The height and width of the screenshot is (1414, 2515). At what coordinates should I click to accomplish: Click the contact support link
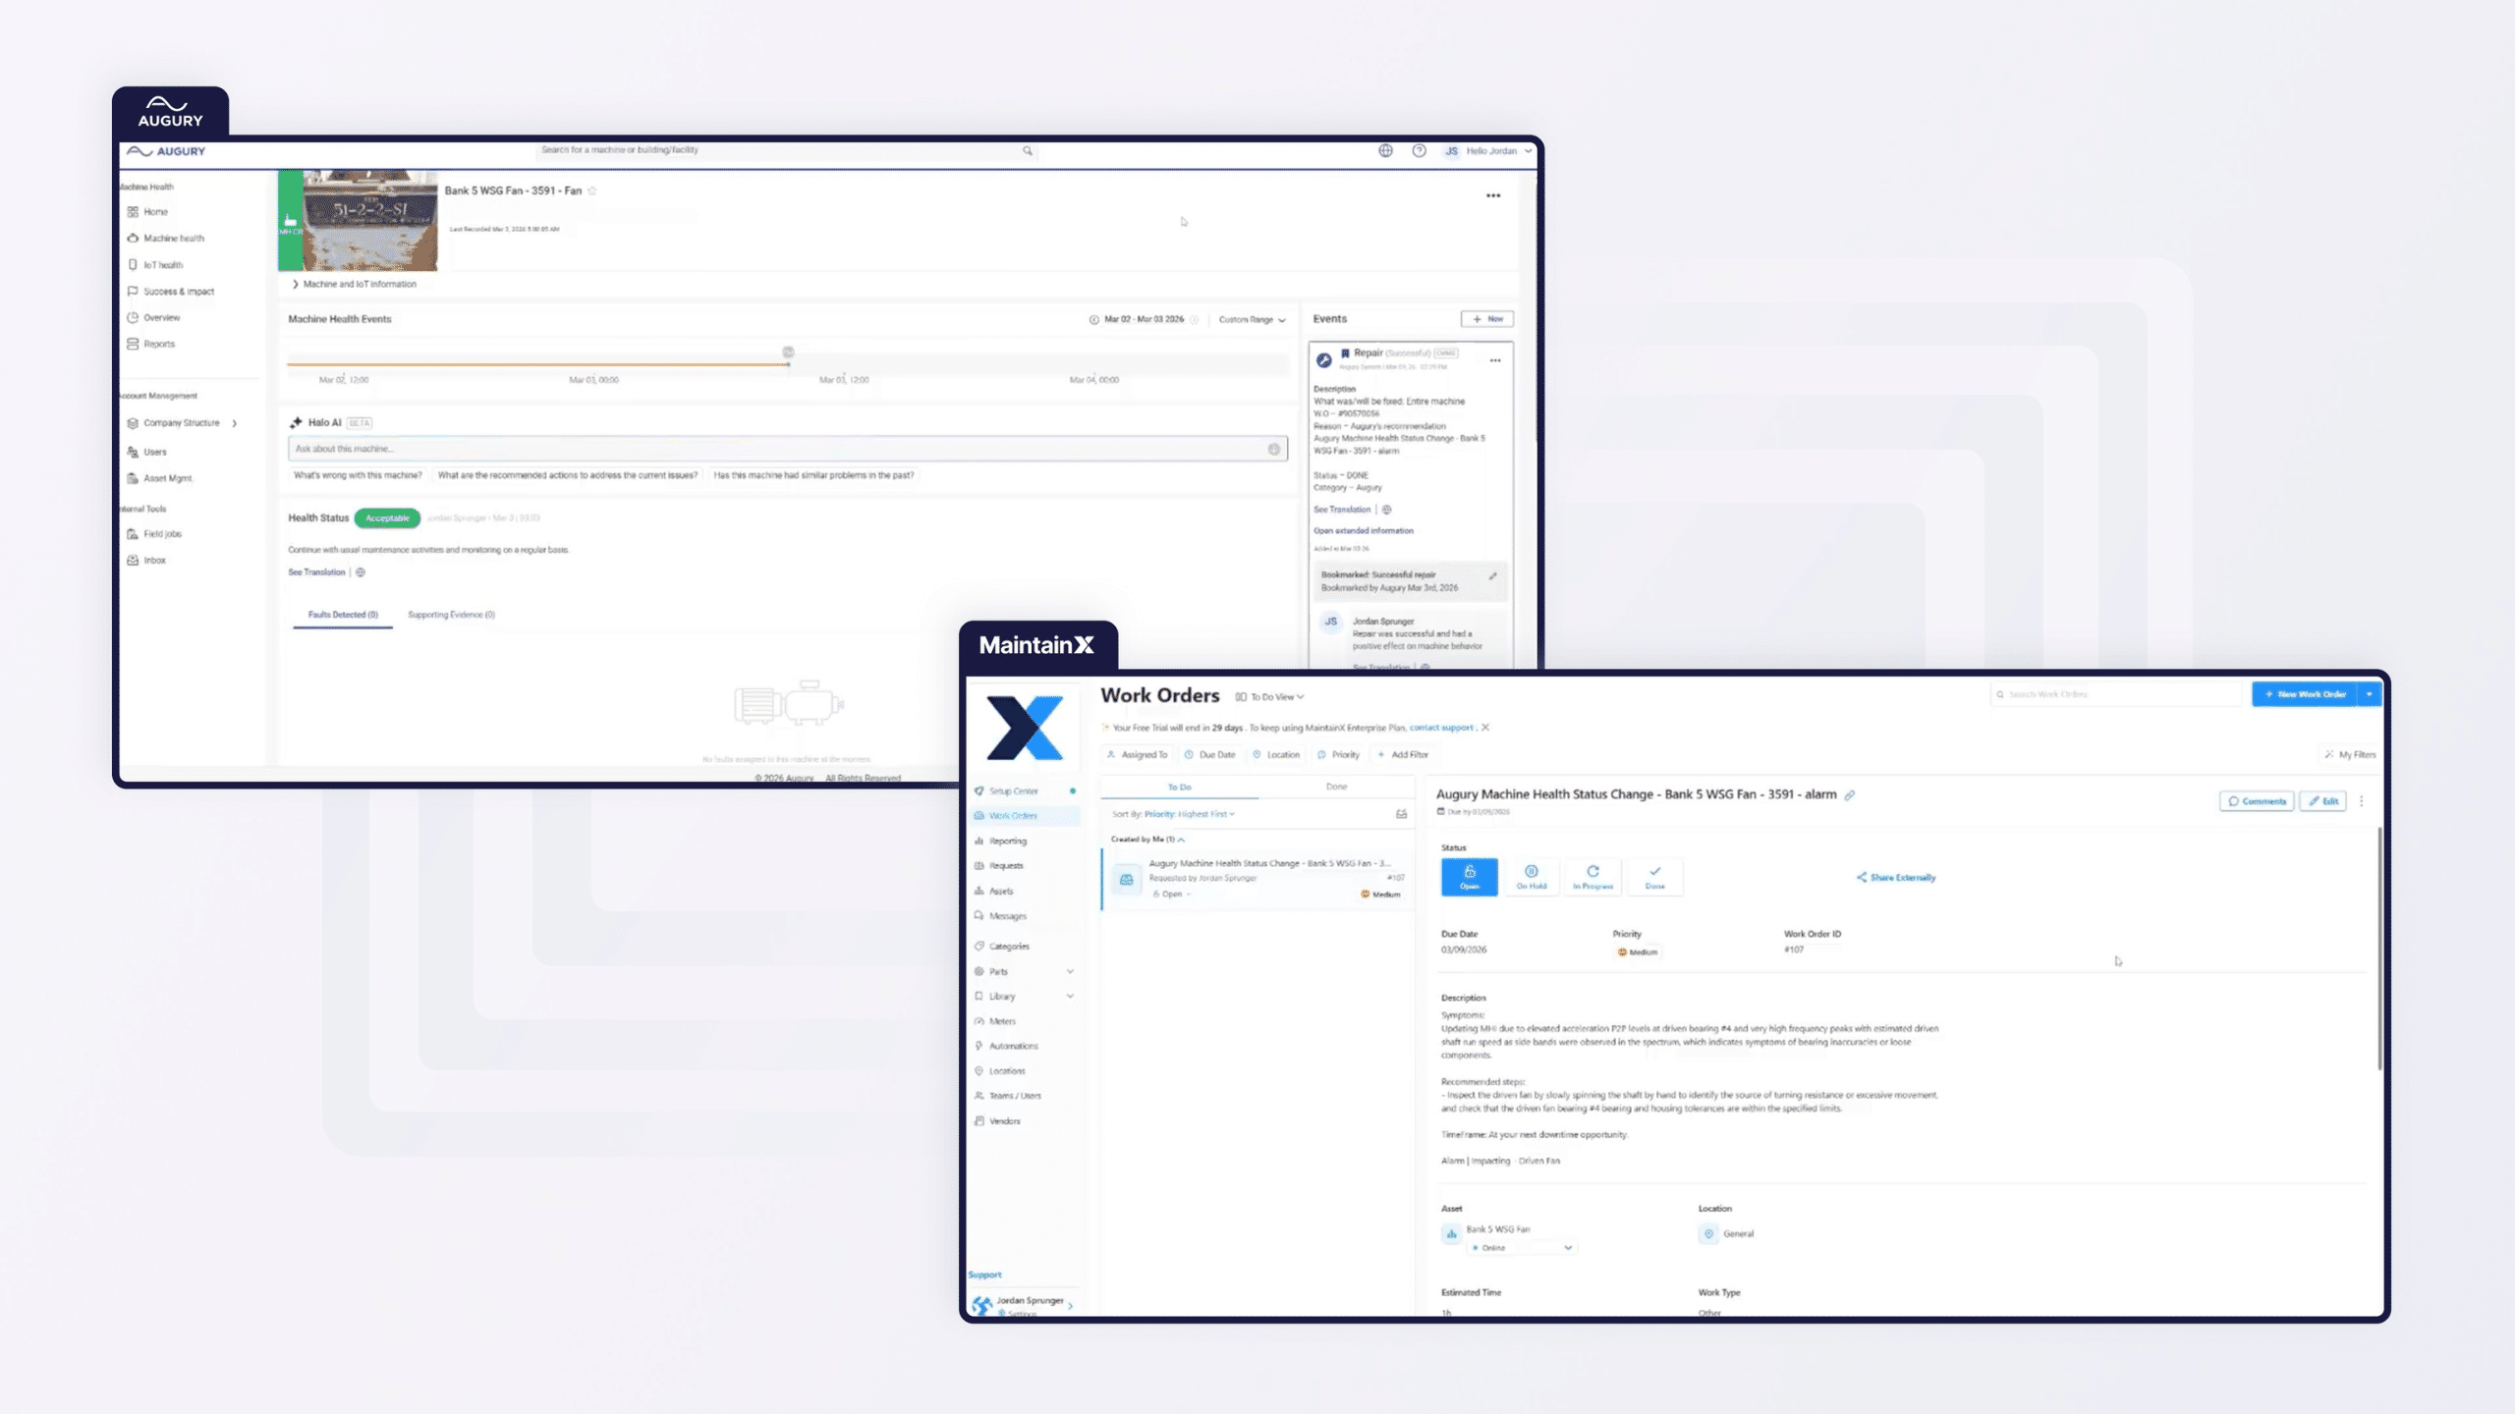(1441, 728)
